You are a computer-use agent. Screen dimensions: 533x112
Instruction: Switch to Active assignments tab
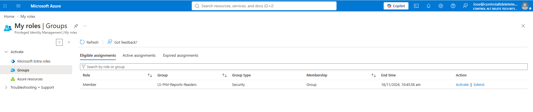point(139,55)
